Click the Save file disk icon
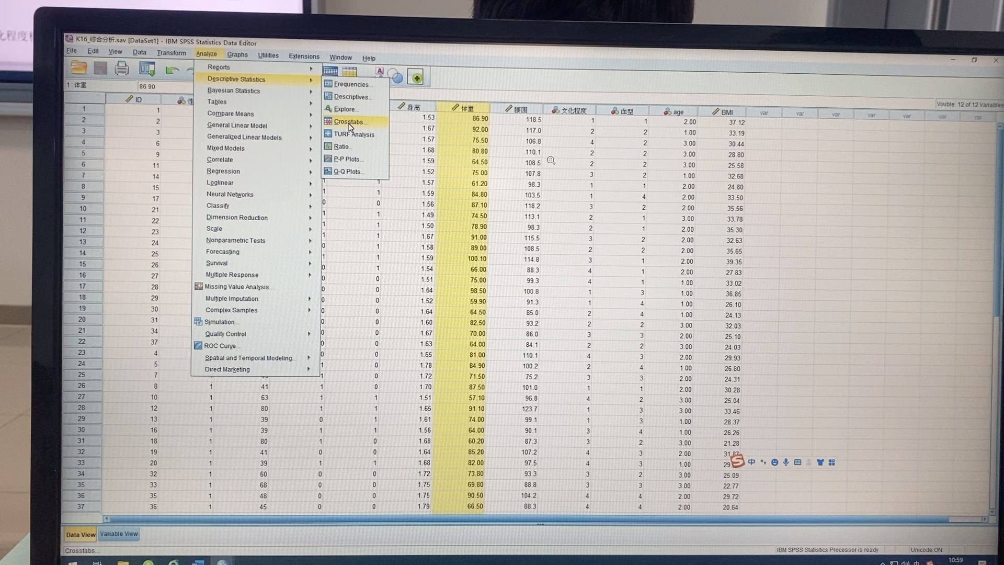The width and height of the screenshot is (1004, 565). pyautogui.click(x=100, y=68)
